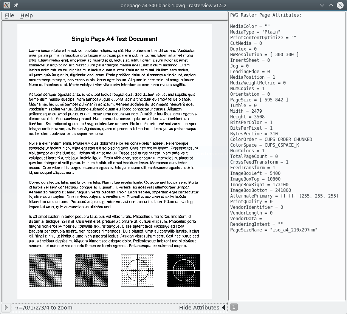
Task: Click the first gray test pattern square
Action: [45, 270]
